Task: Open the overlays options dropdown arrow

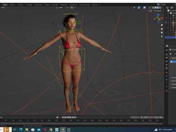Action: (147, 8)
